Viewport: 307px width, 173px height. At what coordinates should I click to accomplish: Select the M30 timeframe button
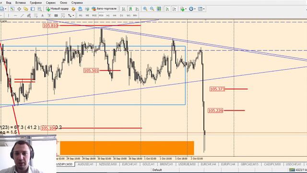pos(101,15)
